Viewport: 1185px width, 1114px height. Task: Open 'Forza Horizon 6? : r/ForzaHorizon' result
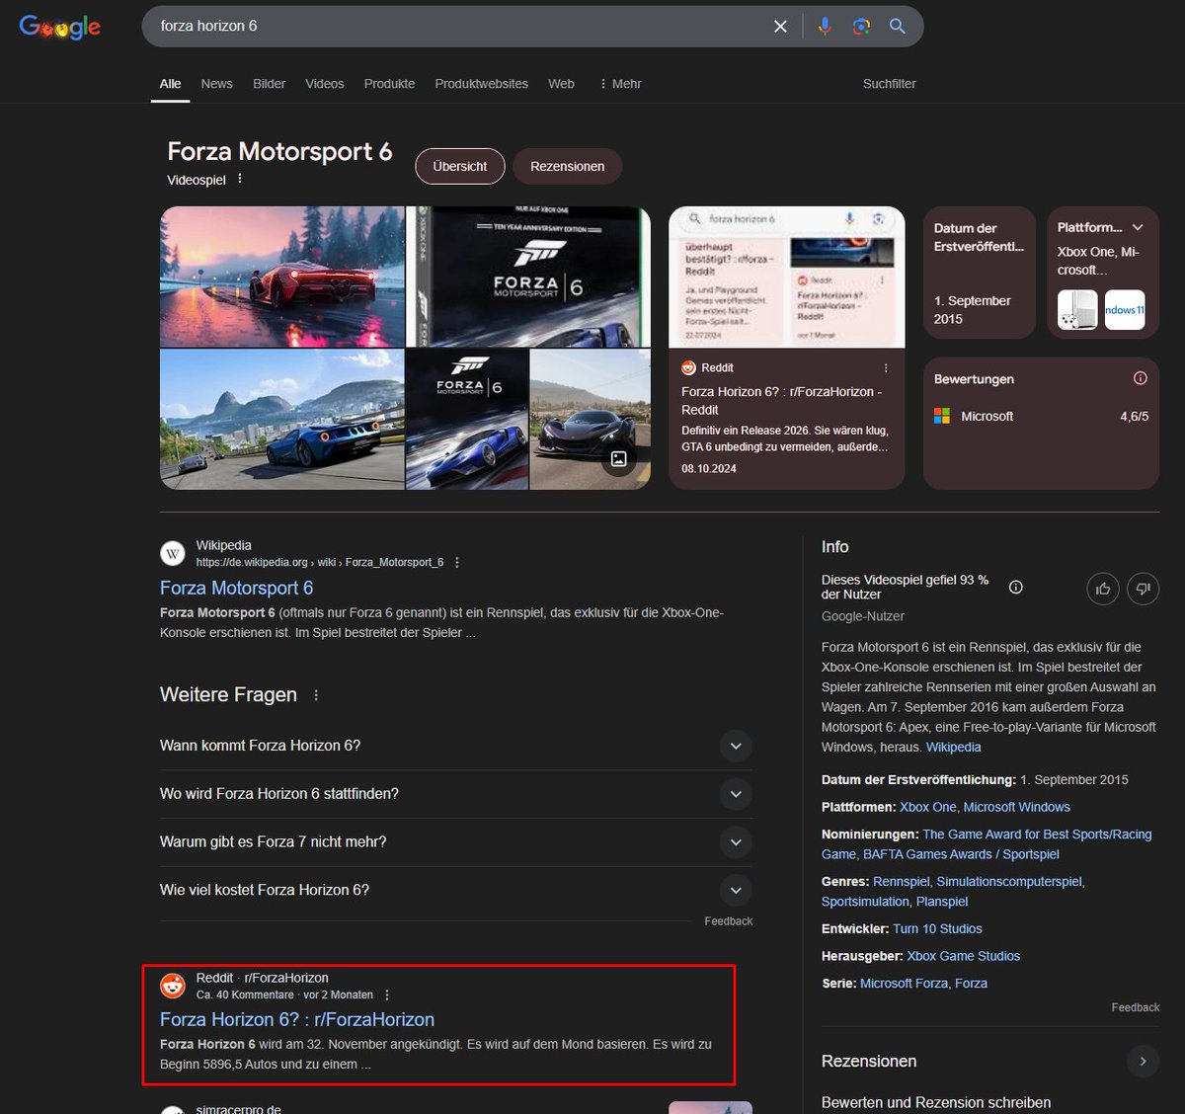pos(297,1019)
